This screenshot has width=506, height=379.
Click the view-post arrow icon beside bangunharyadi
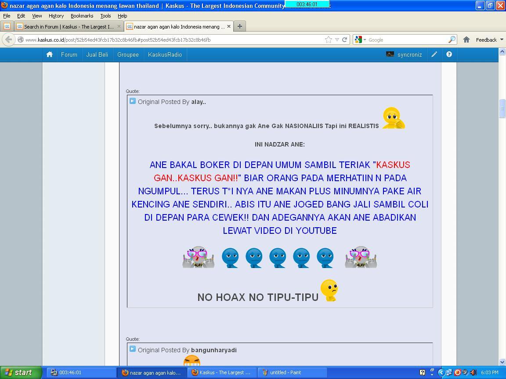[133, 349]
